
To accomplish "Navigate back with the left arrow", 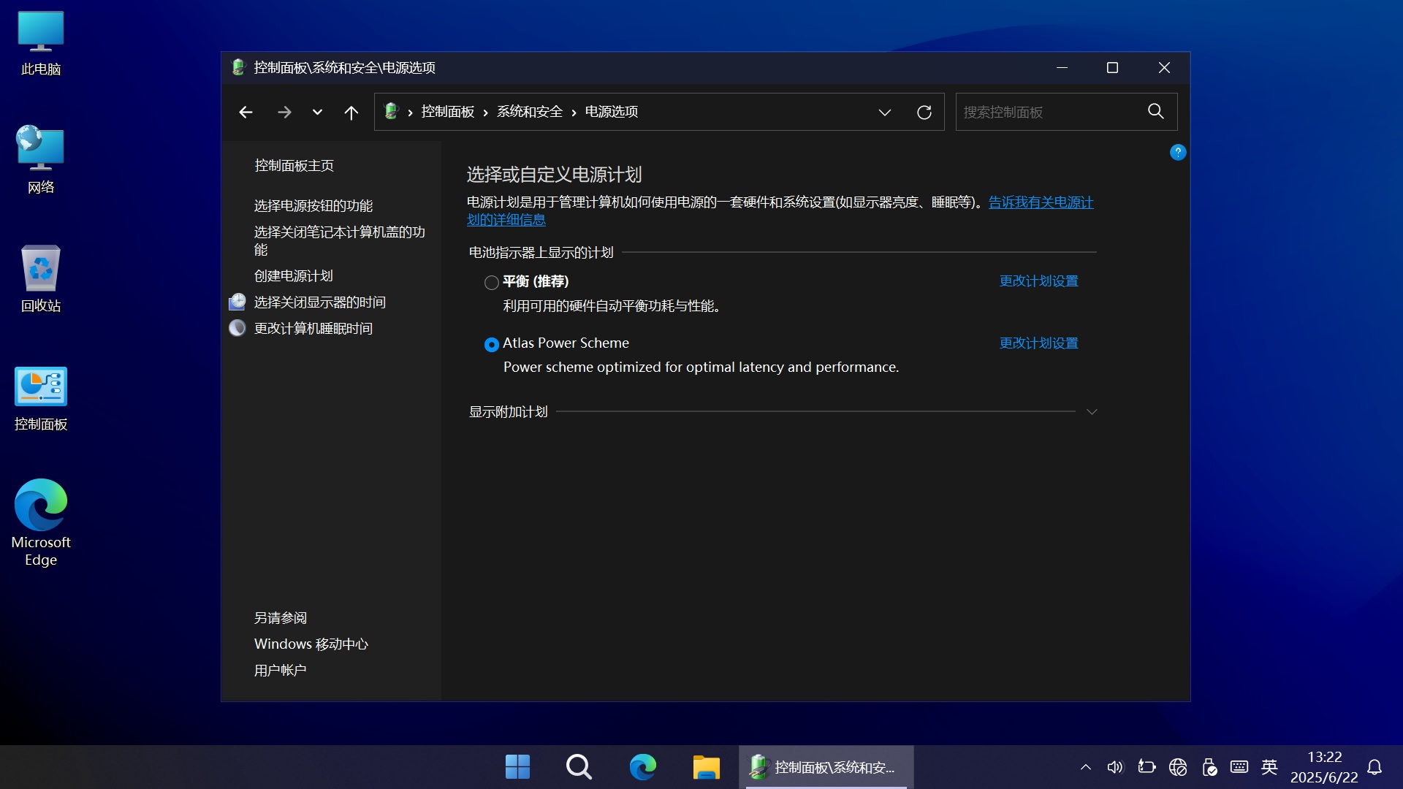I will (x=246, y=112).
